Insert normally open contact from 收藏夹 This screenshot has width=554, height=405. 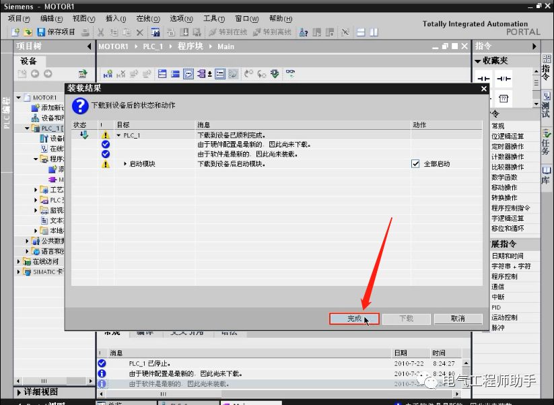(x=484, y=79)
